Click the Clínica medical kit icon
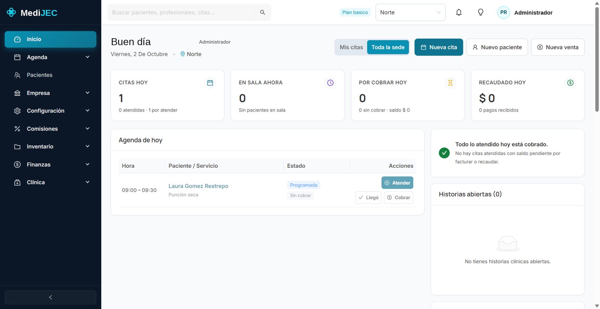The height and width of the screenshot is (309, 600). tap(17, 182)
